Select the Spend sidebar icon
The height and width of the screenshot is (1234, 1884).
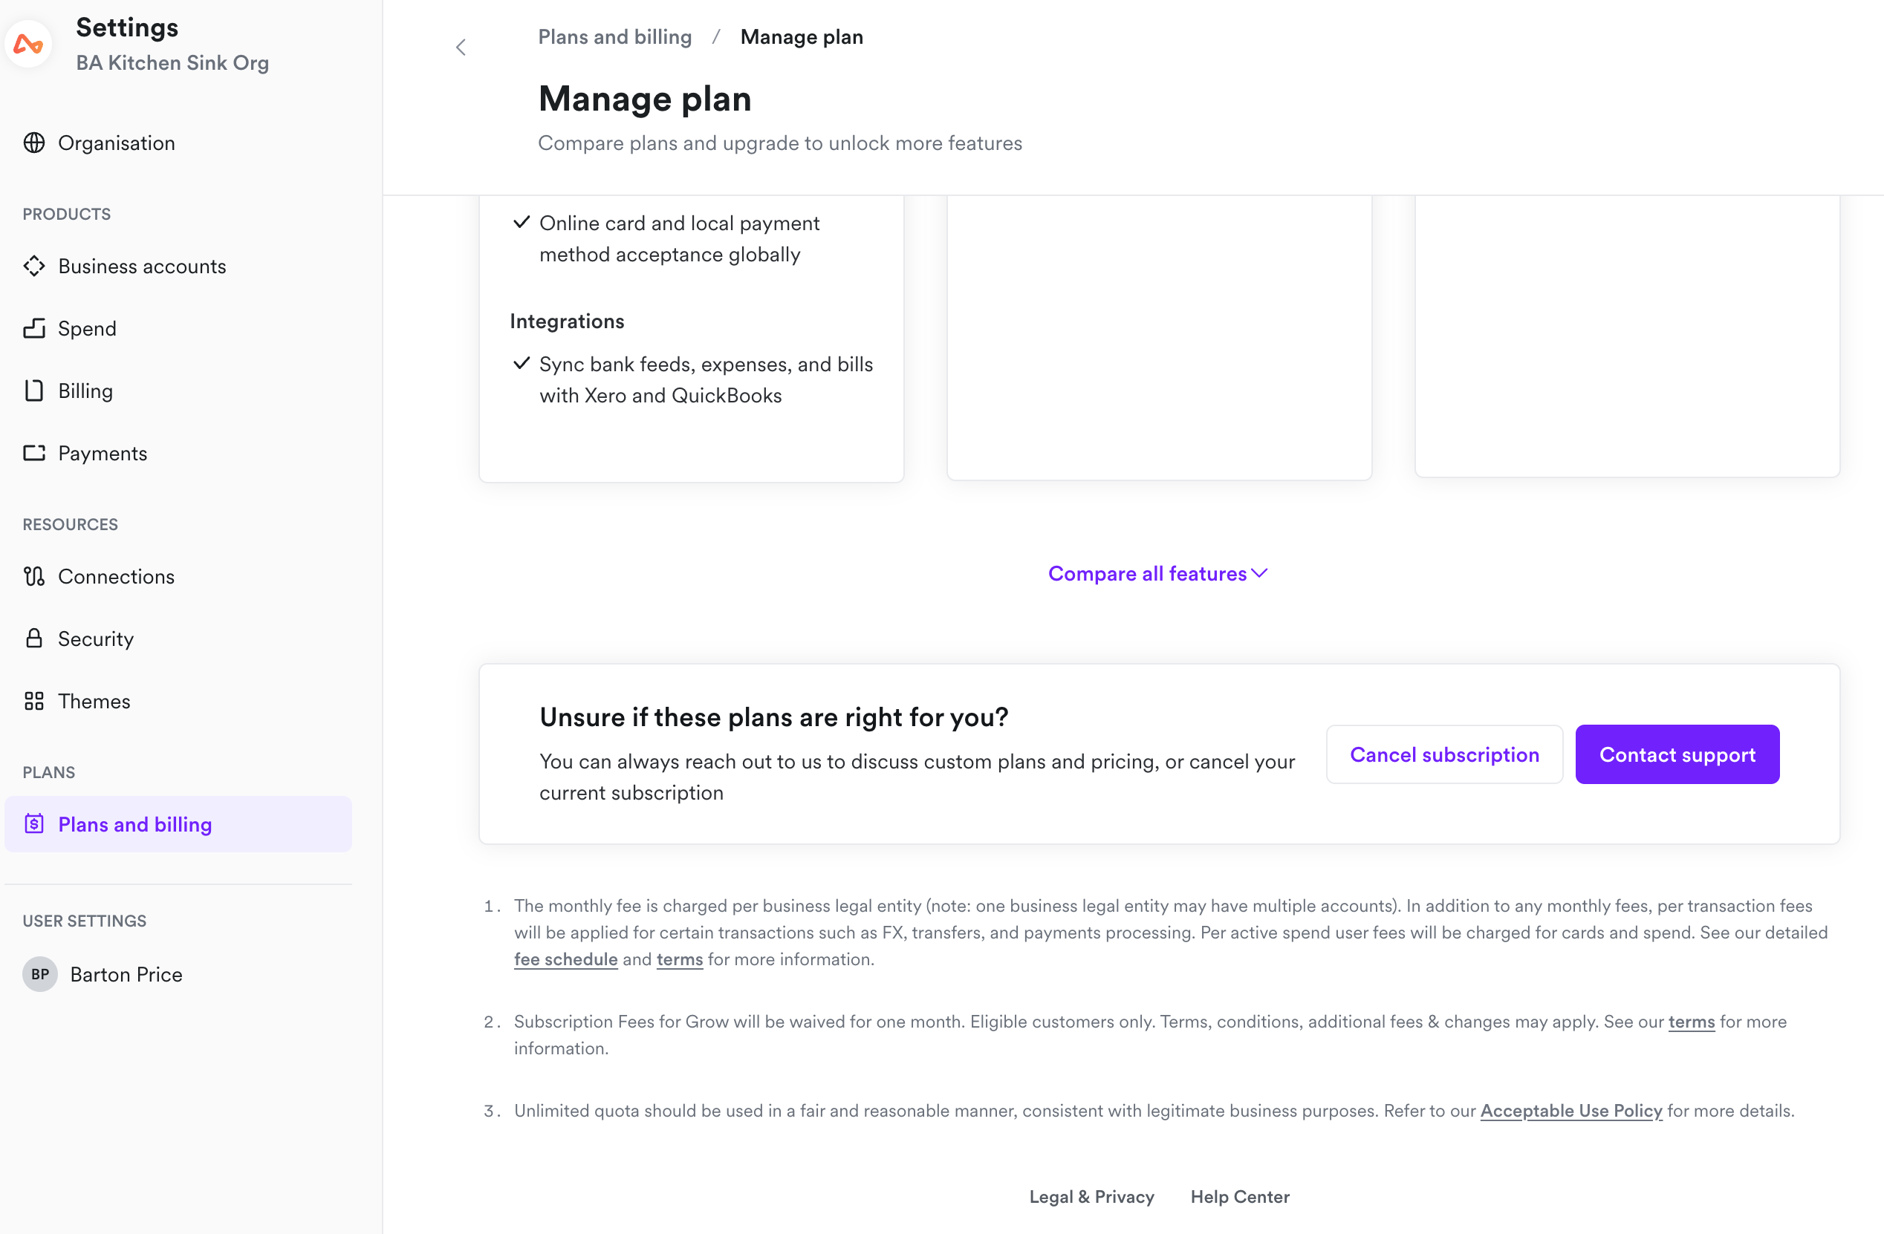pyautogui.click(x=34, y=328)
